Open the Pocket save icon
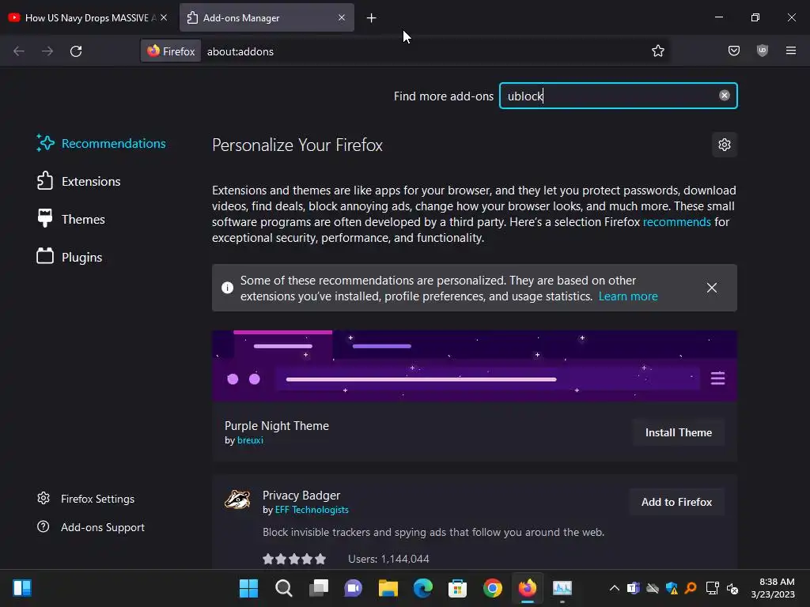Screen dimensions: 810x607 coord(733,51)
